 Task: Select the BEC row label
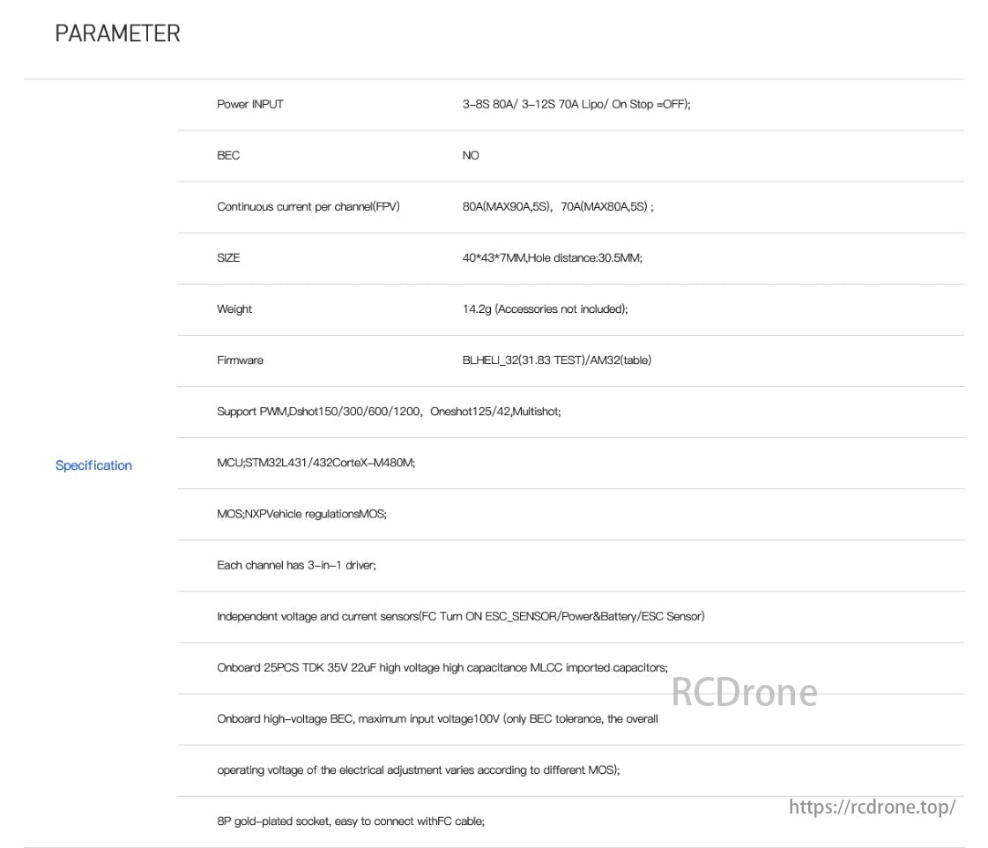coord(228,155)
